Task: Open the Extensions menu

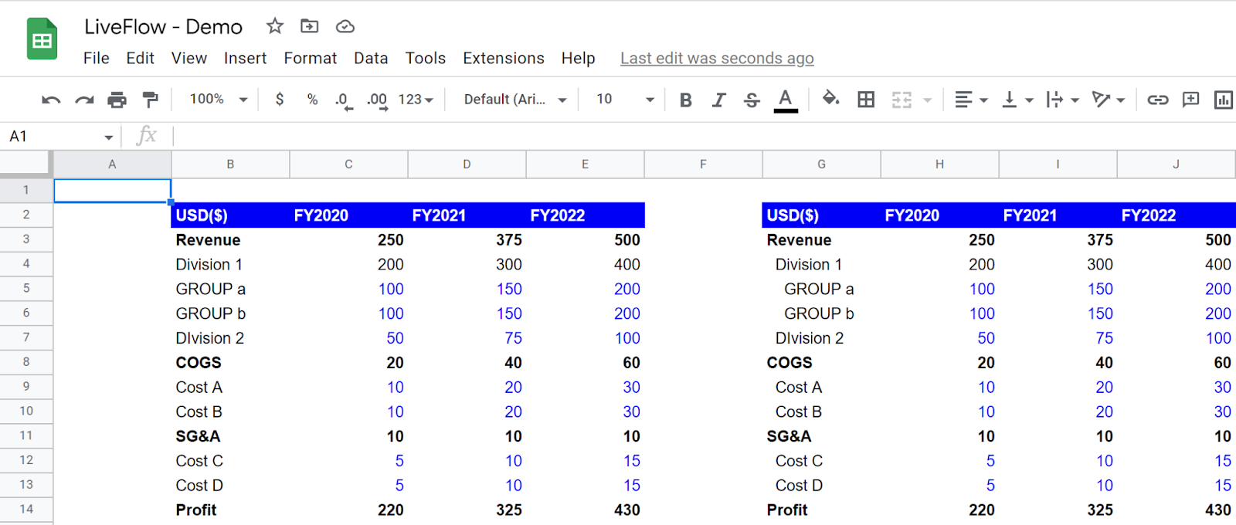Action: coord(504,58)
